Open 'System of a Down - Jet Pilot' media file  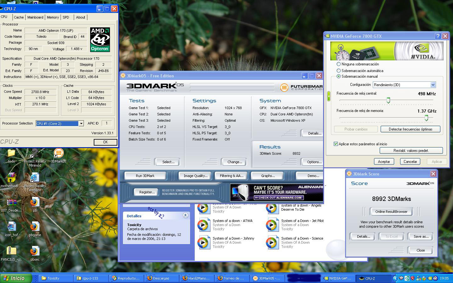272,225
